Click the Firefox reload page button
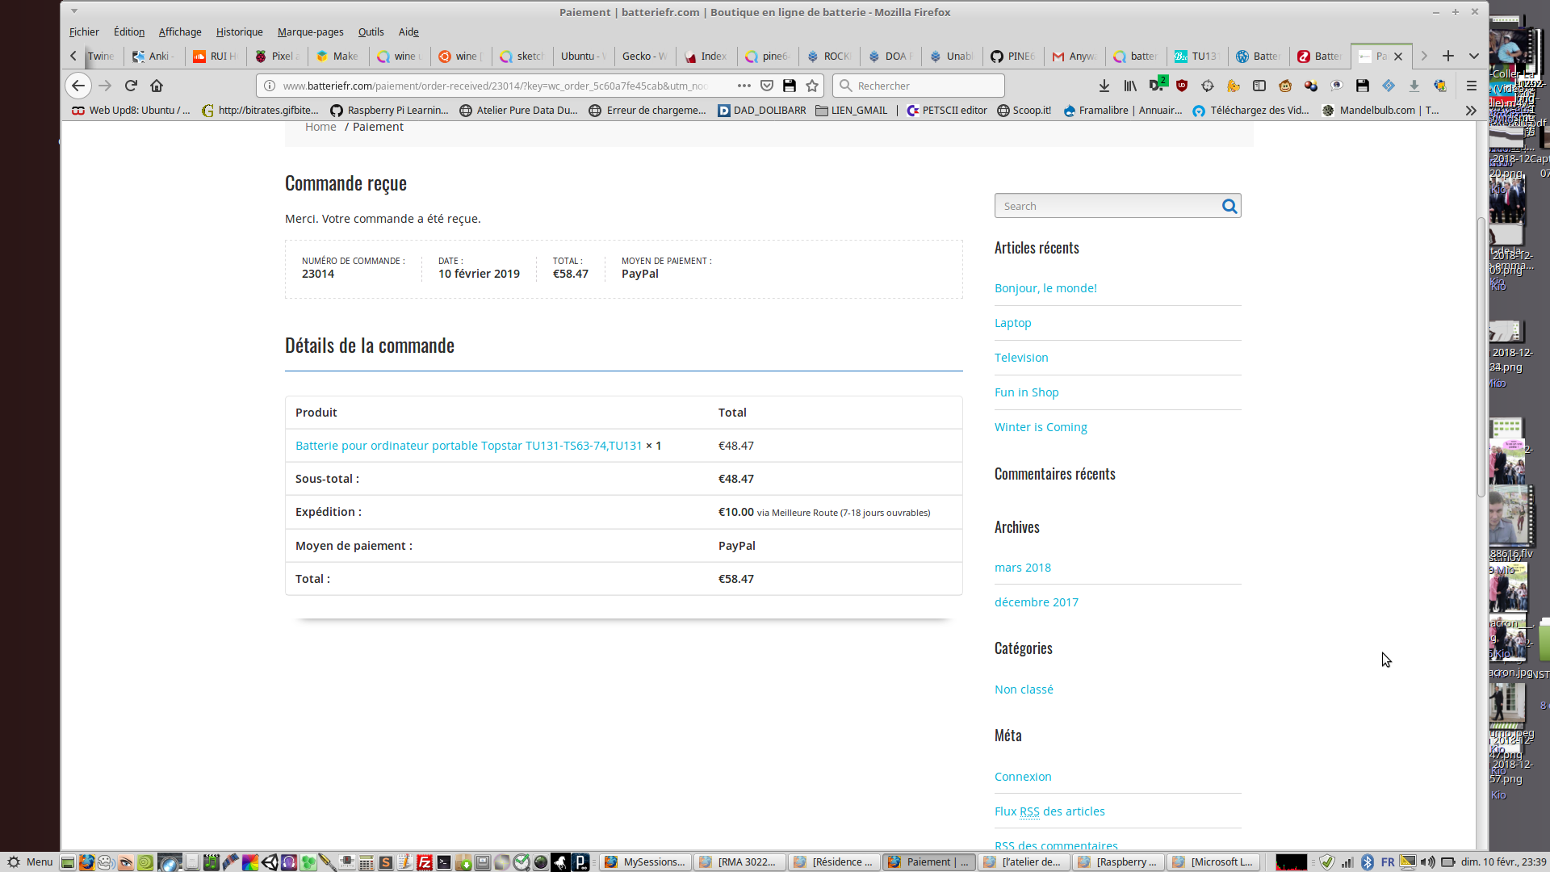 point(131,86)
